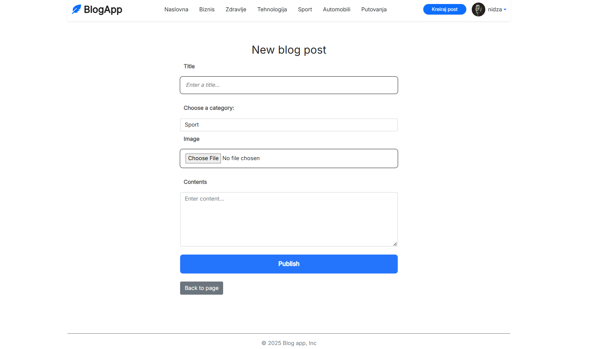Click the BlogApp feather logo icon
Screen dimensions: 595x349
[76, 9]
